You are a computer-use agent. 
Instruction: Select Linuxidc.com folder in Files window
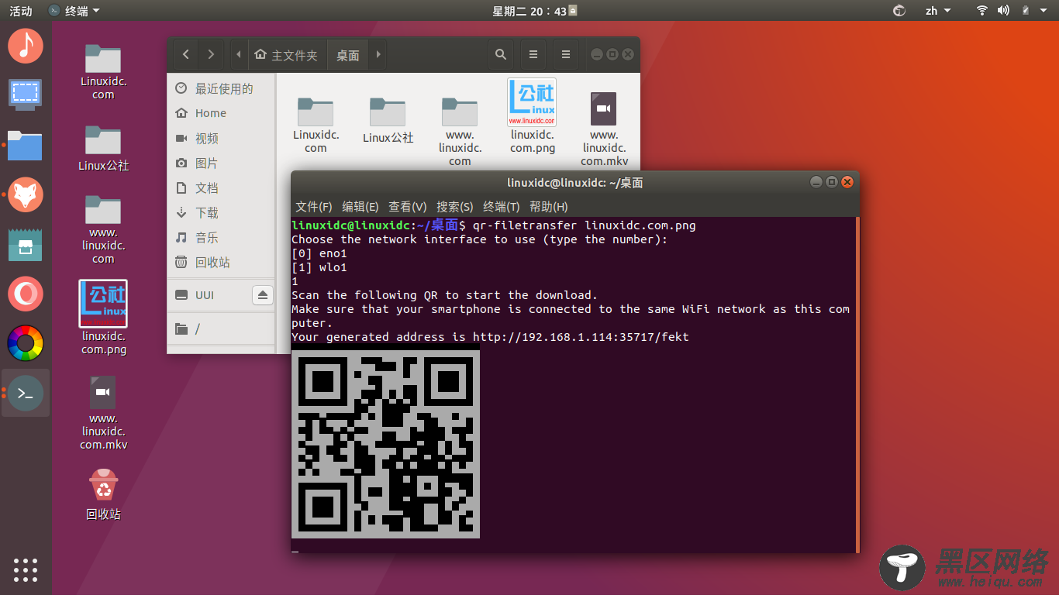coord(316,124)
